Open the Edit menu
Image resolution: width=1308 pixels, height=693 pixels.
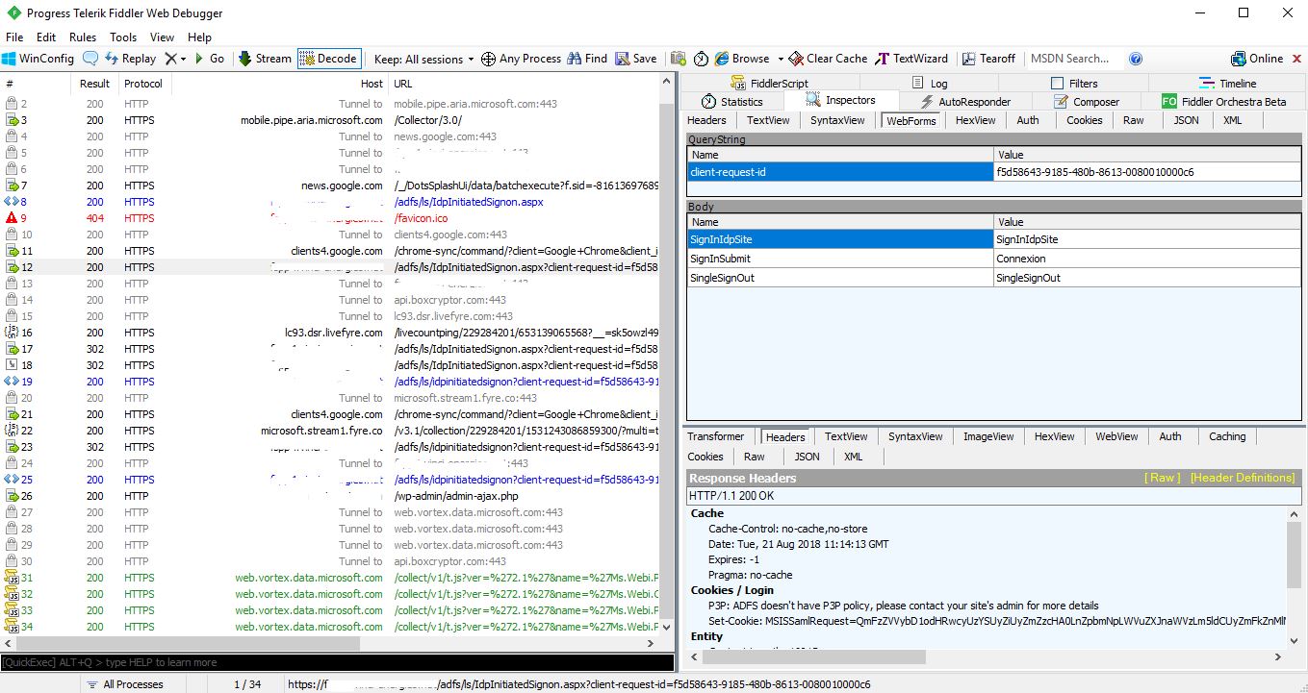click(46, 37)
